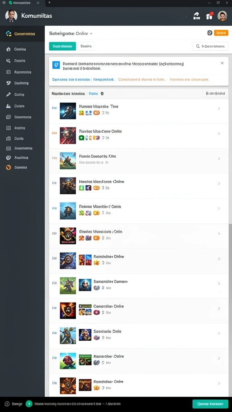The image size is (232, 412).
Task: Select the teal active tab under the heading
Action: pyautogui.click(x=62, y=46)
